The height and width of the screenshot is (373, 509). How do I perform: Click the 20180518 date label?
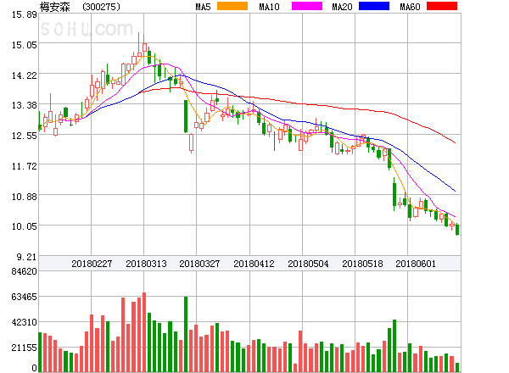[362, 264]
